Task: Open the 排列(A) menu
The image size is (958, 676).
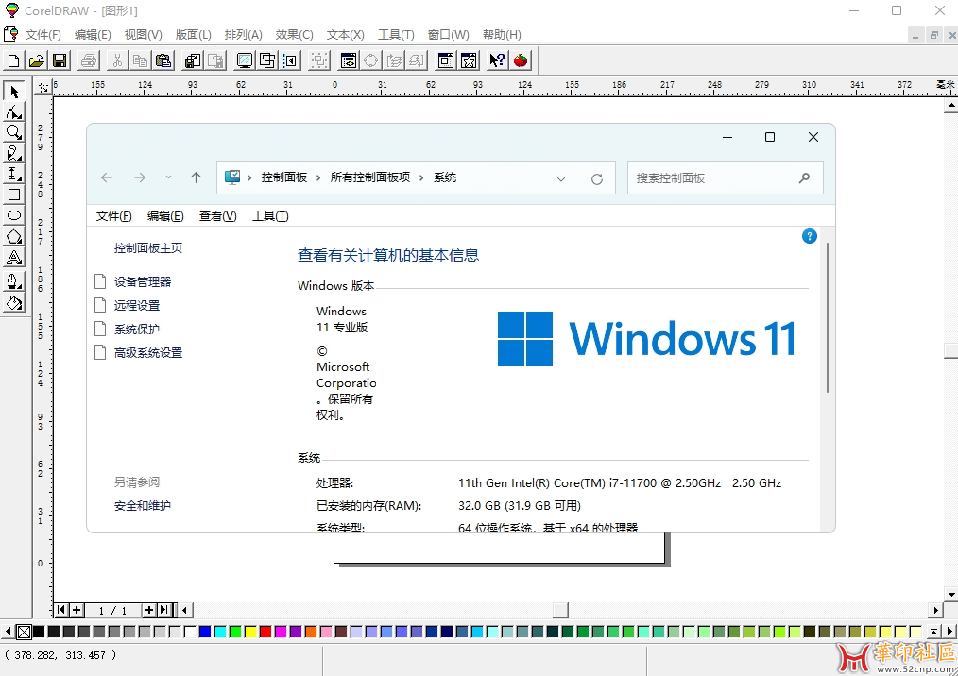Action: point(243,35)
